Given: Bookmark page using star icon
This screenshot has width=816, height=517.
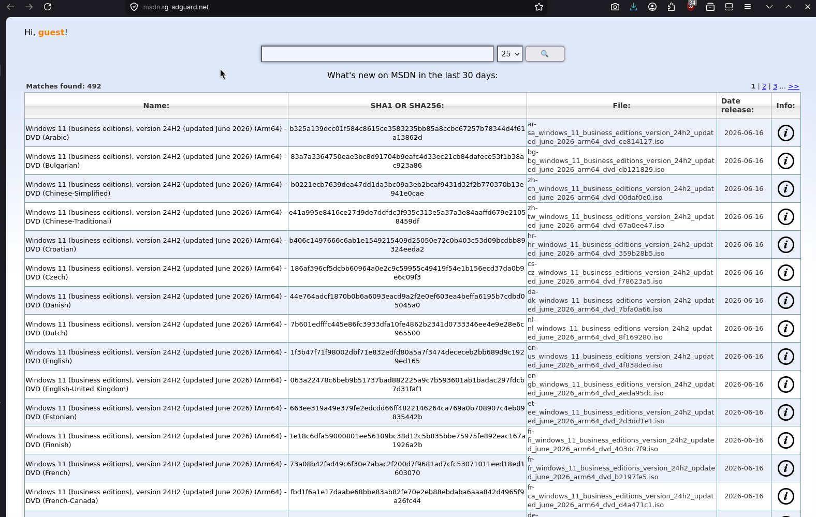Looking at the screenshot, I should (x=539, y=7).
